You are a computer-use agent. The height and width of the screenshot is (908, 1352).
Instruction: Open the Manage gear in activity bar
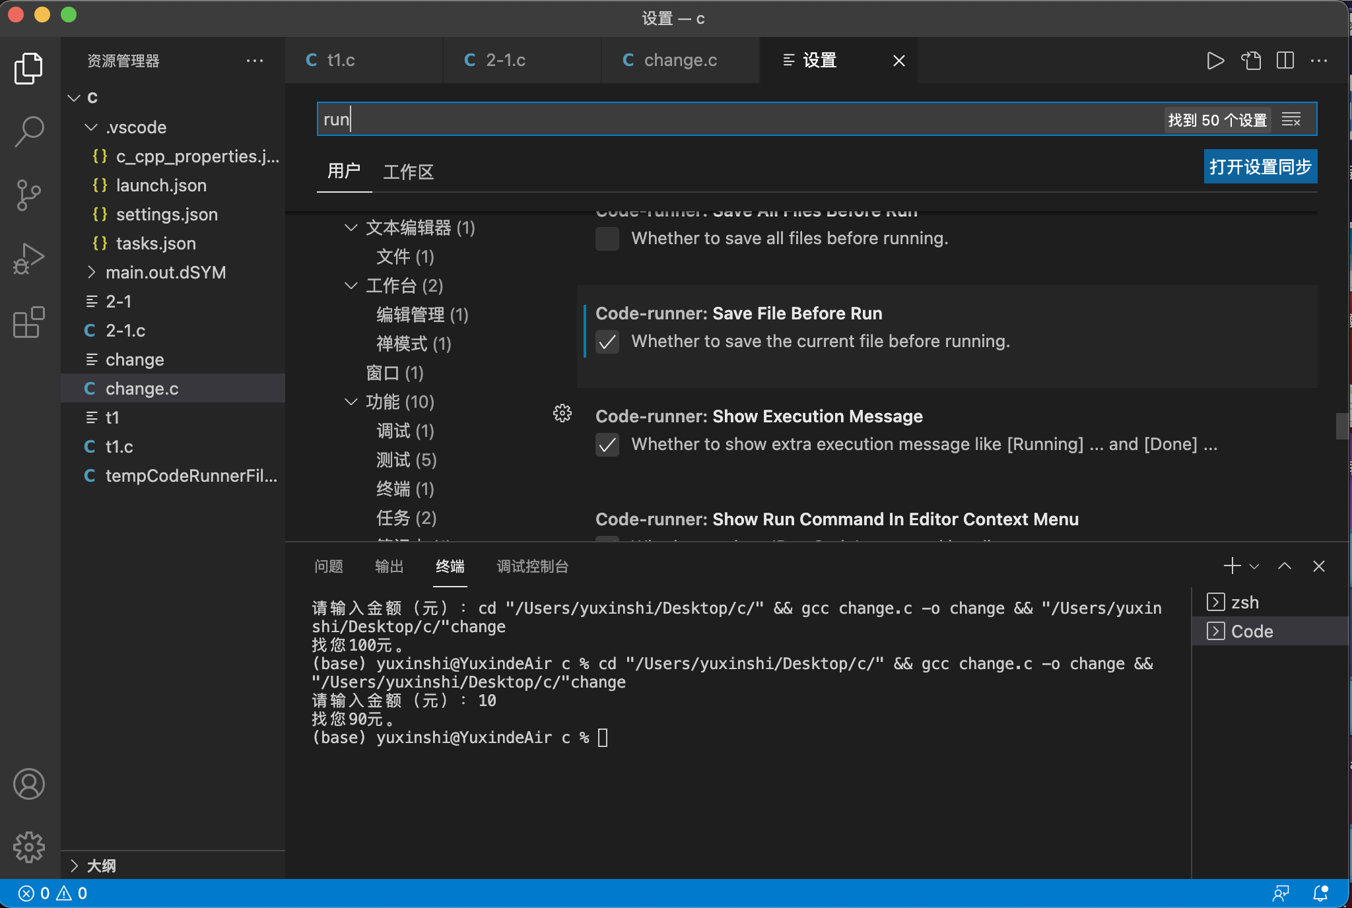(x=29, y=847)
